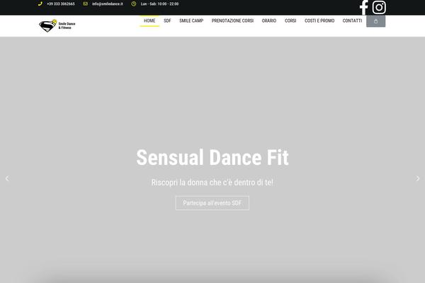Click the grey icon button after Contatti
Viewport: 425px width, 283px height.
[x=375, y=21]
